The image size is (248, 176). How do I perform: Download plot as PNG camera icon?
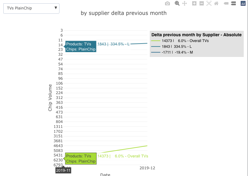pos(167,3)
